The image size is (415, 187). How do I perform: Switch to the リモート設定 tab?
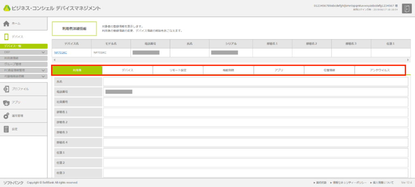tap(178, 70)
